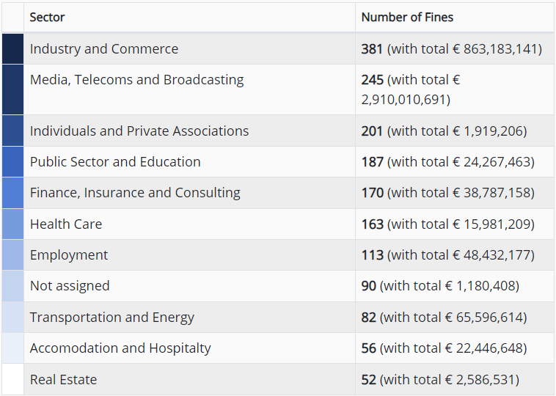Select the Employment row color swatch

(13, 255)
